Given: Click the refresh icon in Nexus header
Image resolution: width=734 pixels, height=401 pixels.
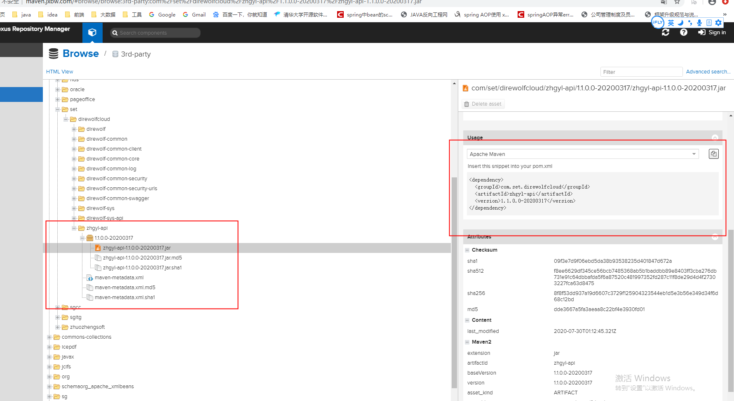Looking at the screenshot, I should pyautogui.click(x=666, y=32).
